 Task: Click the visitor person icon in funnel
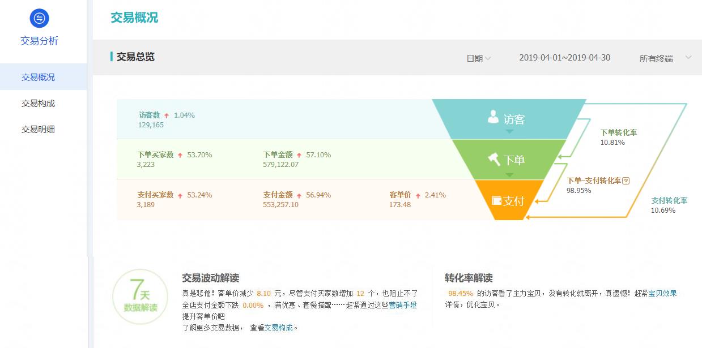tap(493, 117)
